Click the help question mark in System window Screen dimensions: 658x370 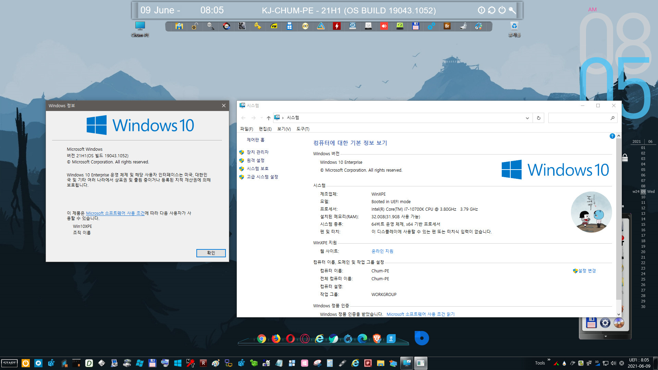(x=612, y=136)
